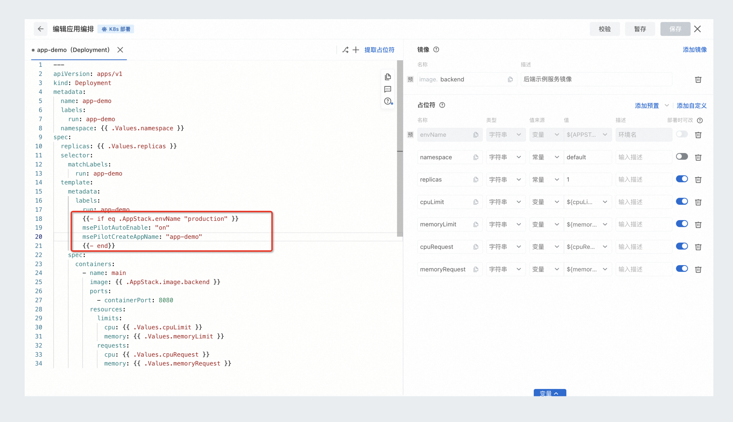
Task: Add new resource with plus icon
Action: (356, 50)
